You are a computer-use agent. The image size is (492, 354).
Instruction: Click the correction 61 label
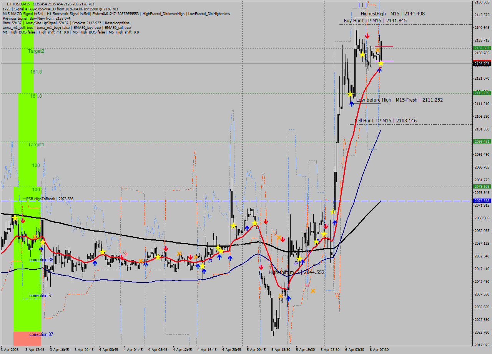click(41, 296)
